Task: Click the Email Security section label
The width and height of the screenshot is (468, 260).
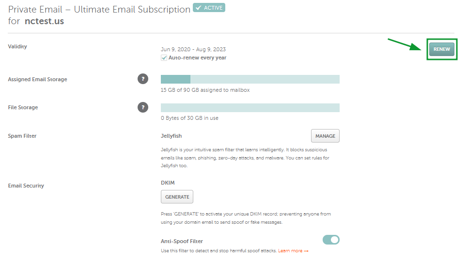Action: tap(26, 186)
